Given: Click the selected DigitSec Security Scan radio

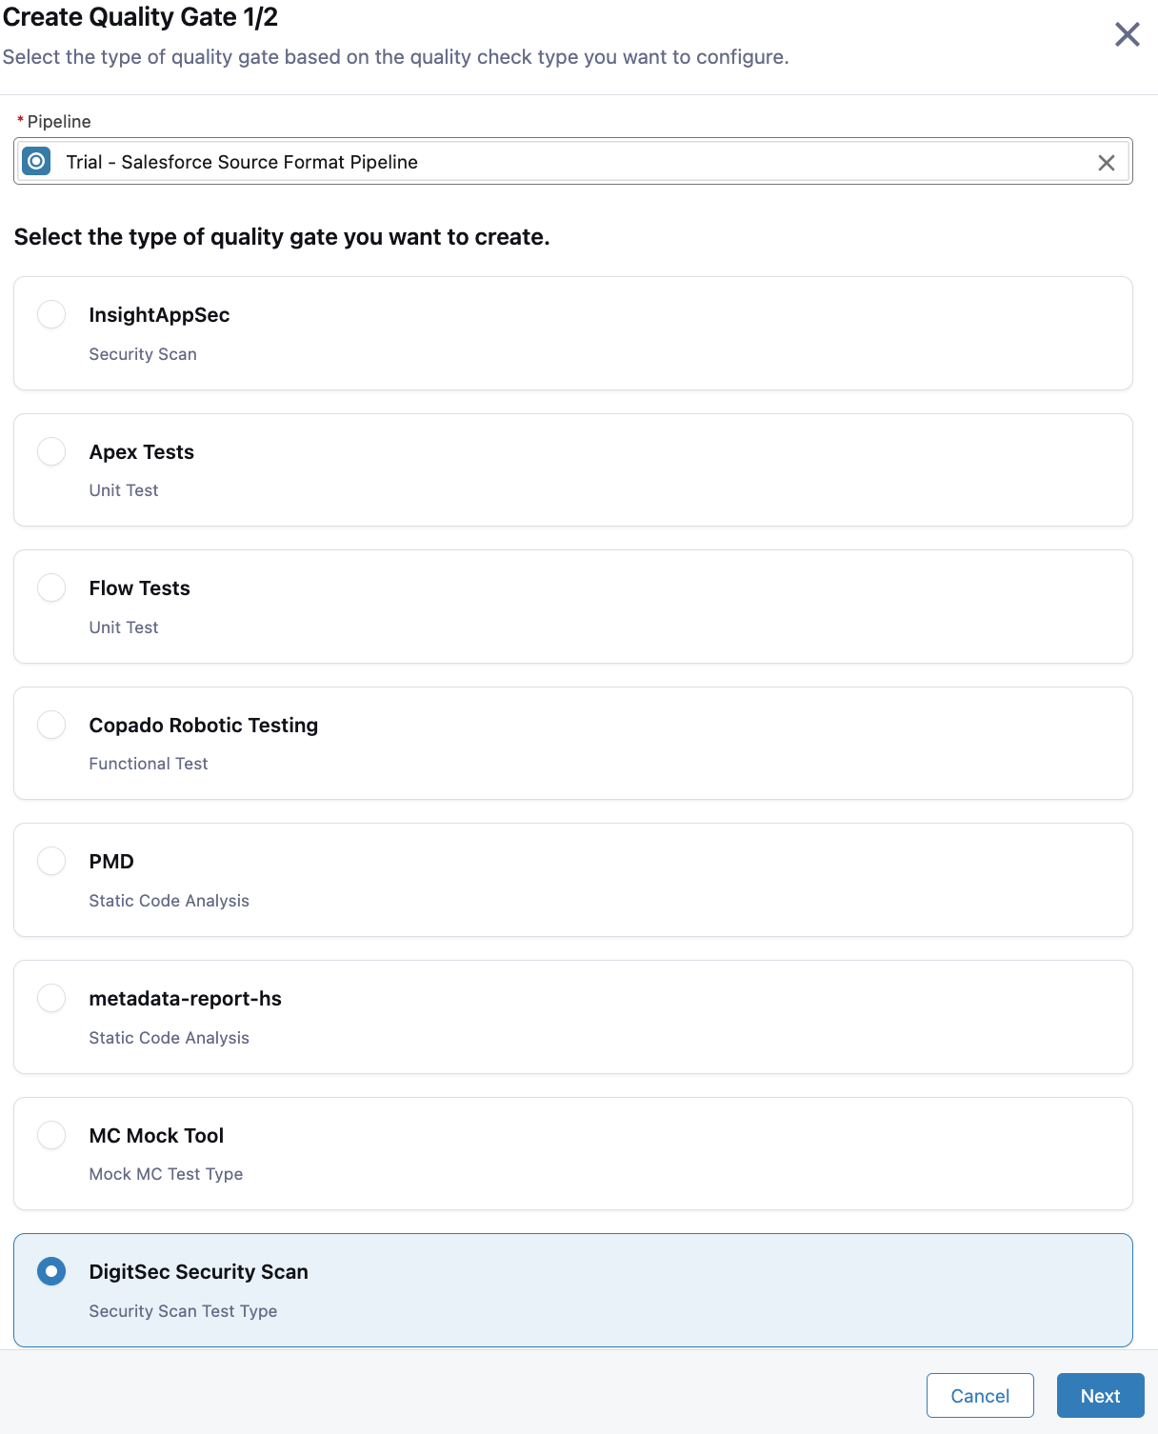Looking at the screenshot, I should coord(51,1271).
